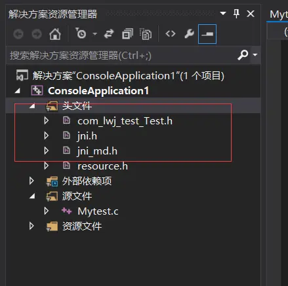Open search options dropdown beside magnifier

255,55
